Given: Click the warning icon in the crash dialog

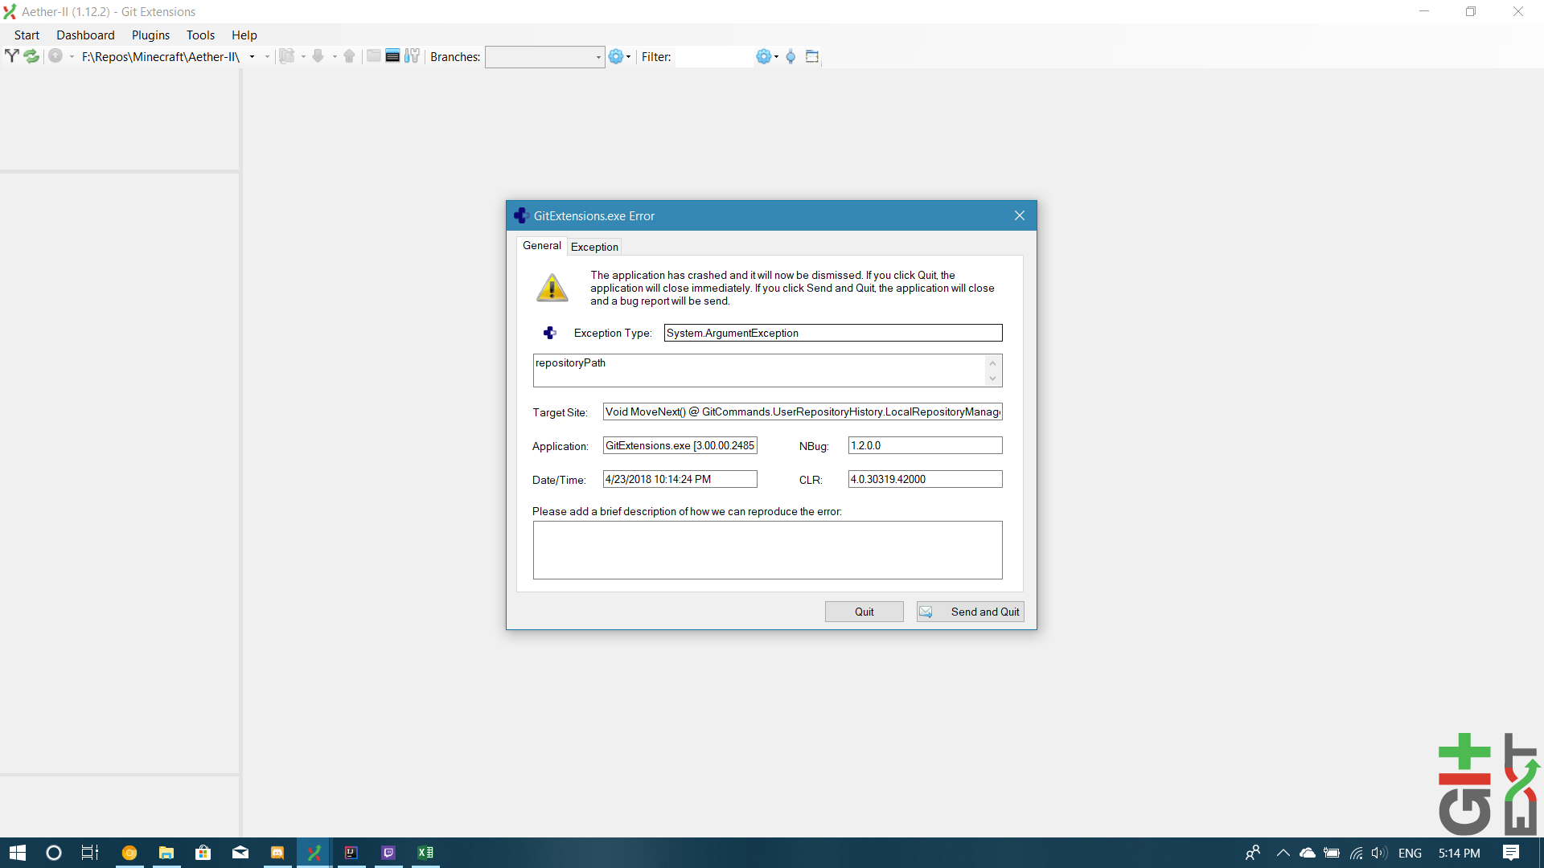Looking at the screenshot, I should pos(552,288).
